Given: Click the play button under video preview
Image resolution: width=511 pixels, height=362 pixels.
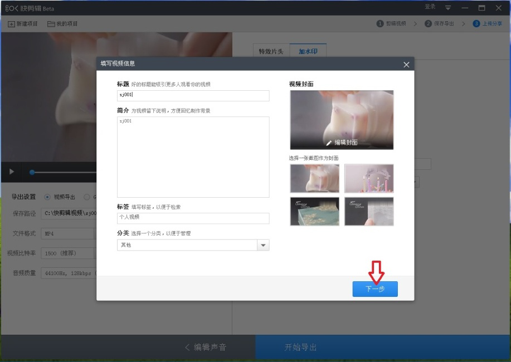Looking at the screenshot, I should pyautogui.click(x=11, y=172).
